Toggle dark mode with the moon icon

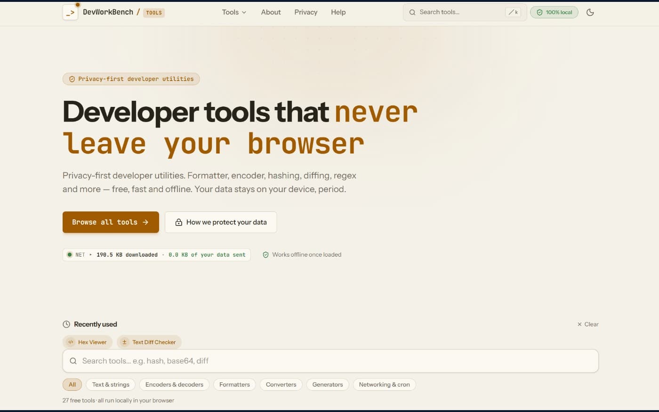(590, 12)
